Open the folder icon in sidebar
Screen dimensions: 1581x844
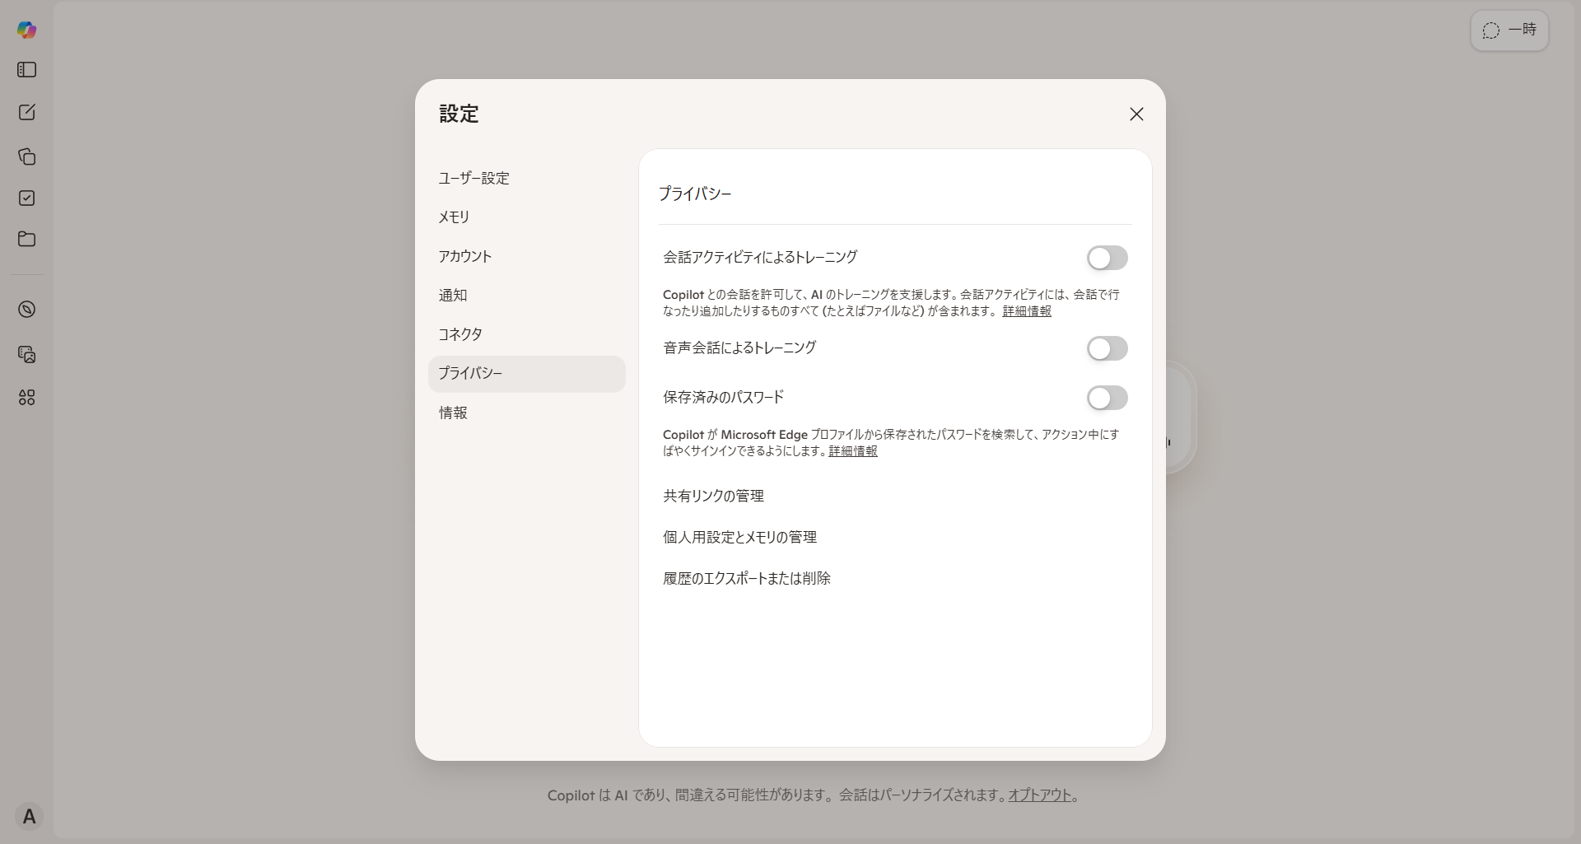tap(26, 239)
